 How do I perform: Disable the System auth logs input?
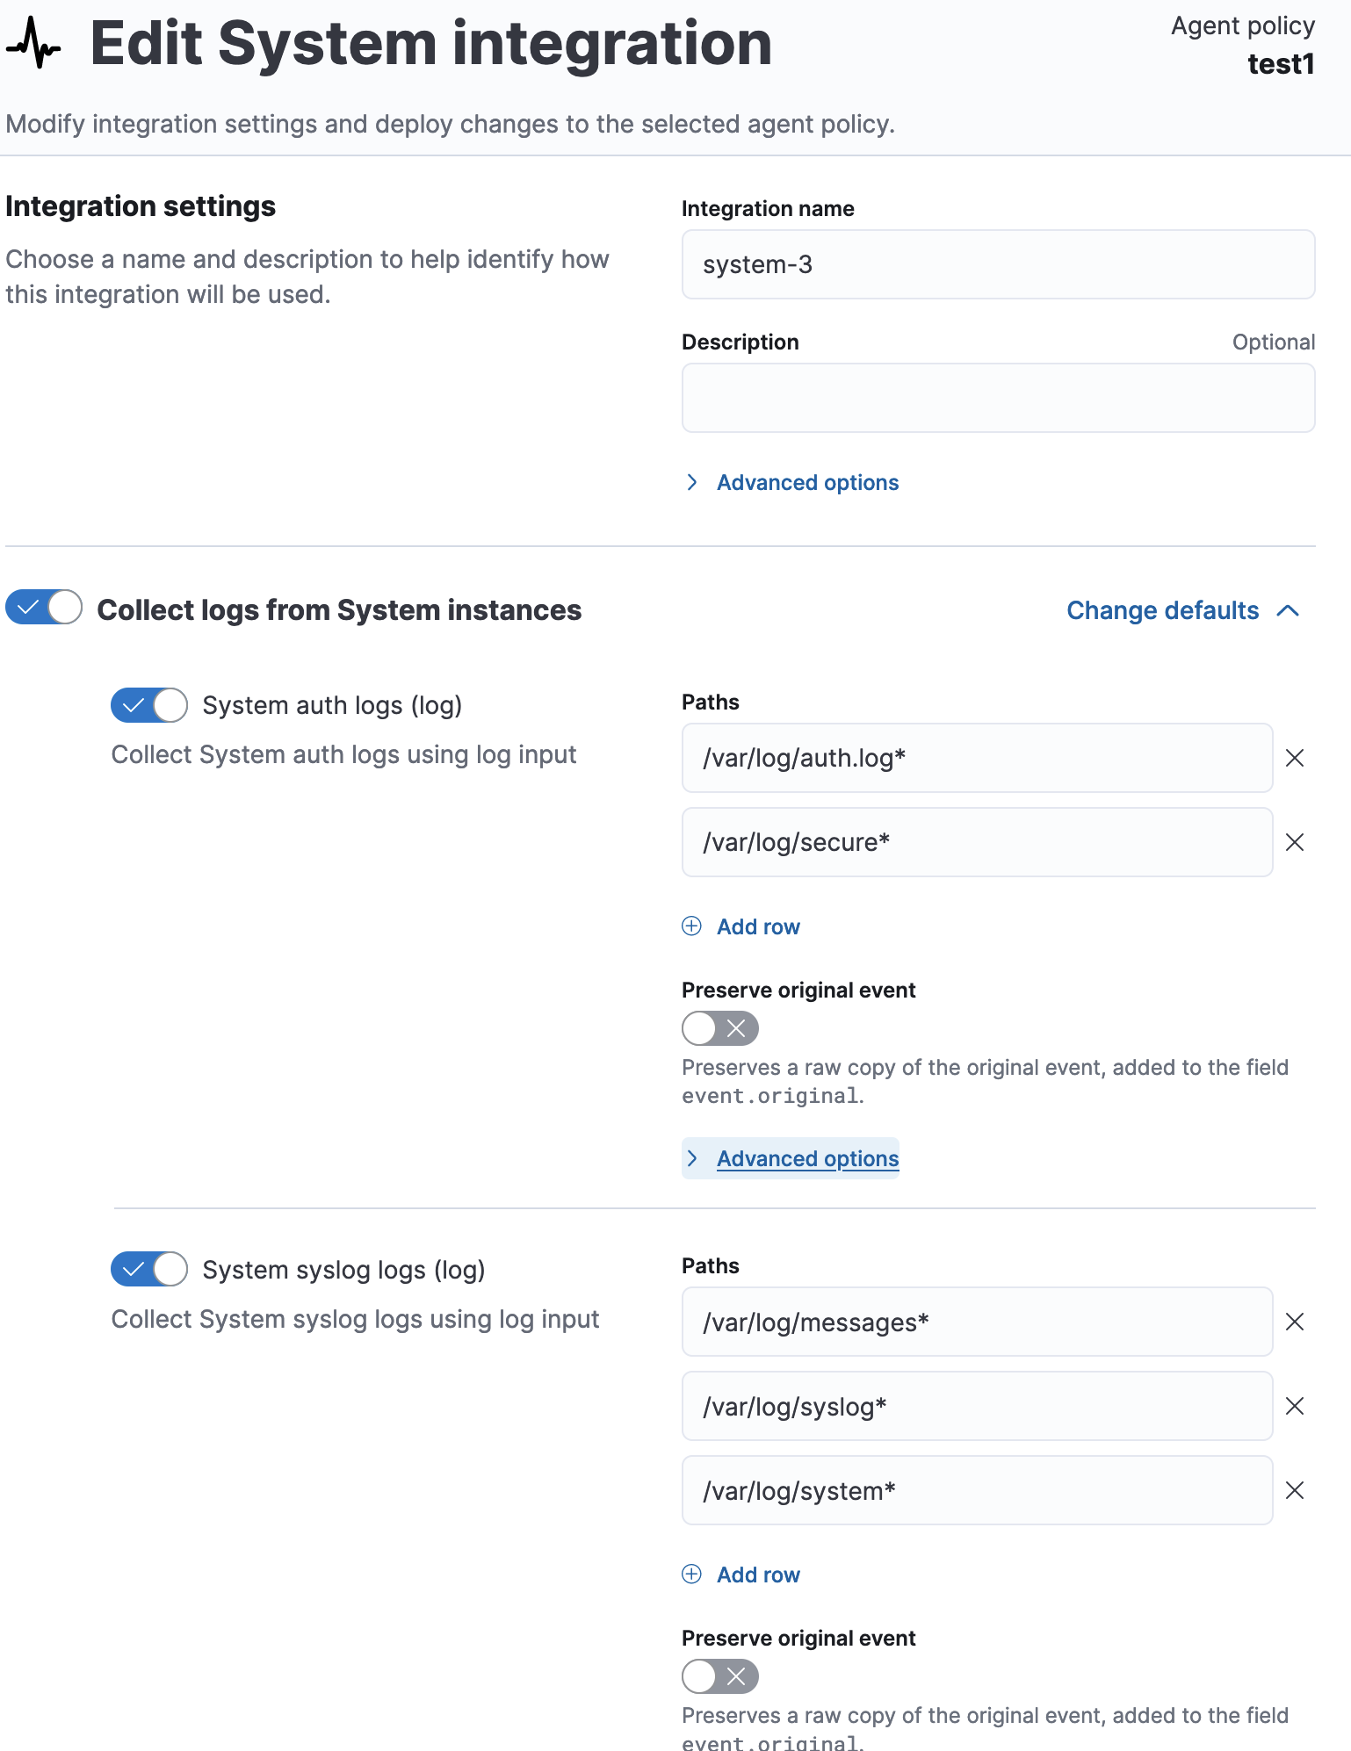click(148, 704)
